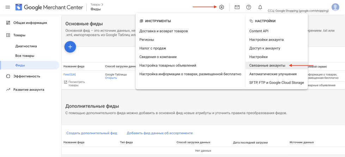Open the notifications bell icon

(x=260, y=7)
